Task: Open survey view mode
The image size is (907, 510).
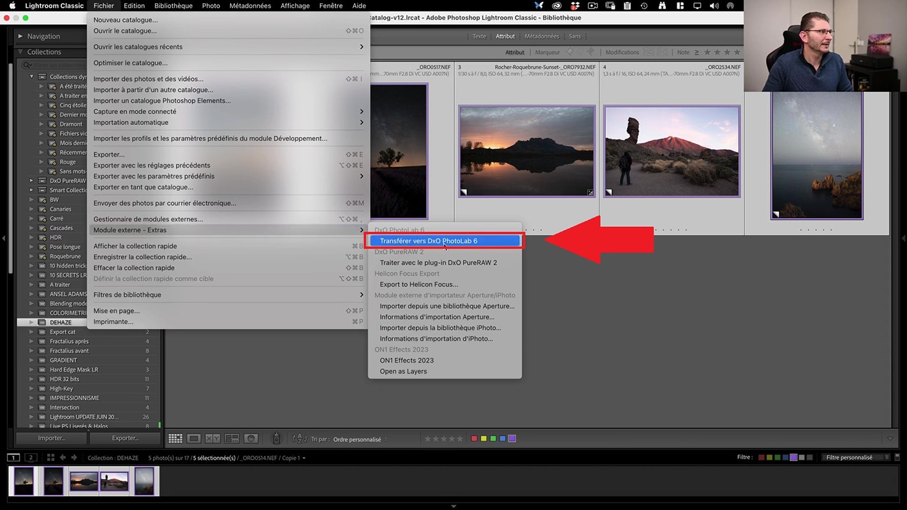Action: 232,439
